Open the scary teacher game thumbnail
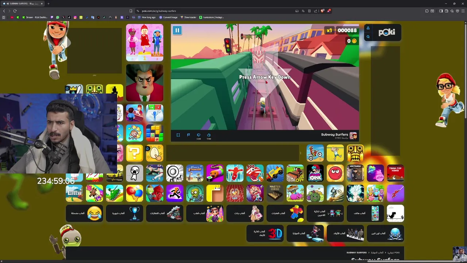467x263 pixels. click(x=144, y=83)
